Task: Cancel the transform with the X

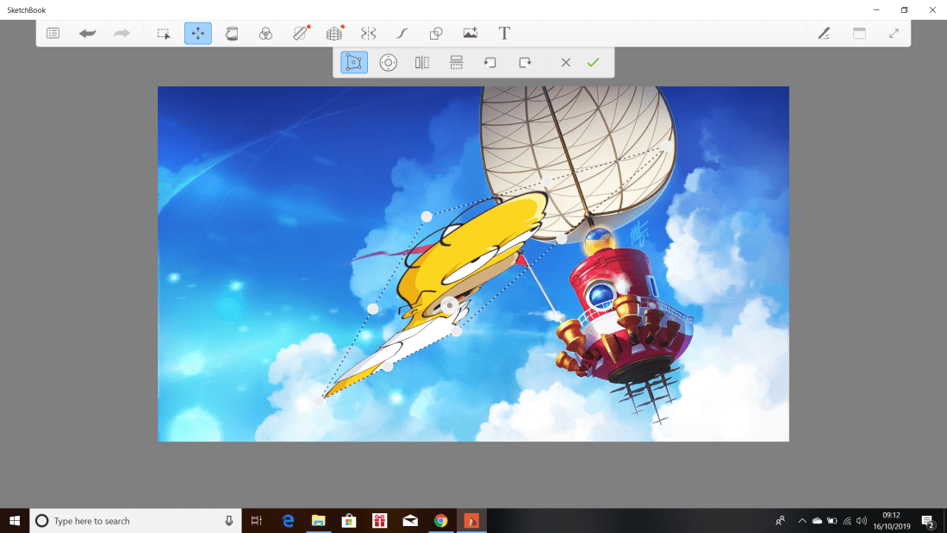Action: [564, 62]
